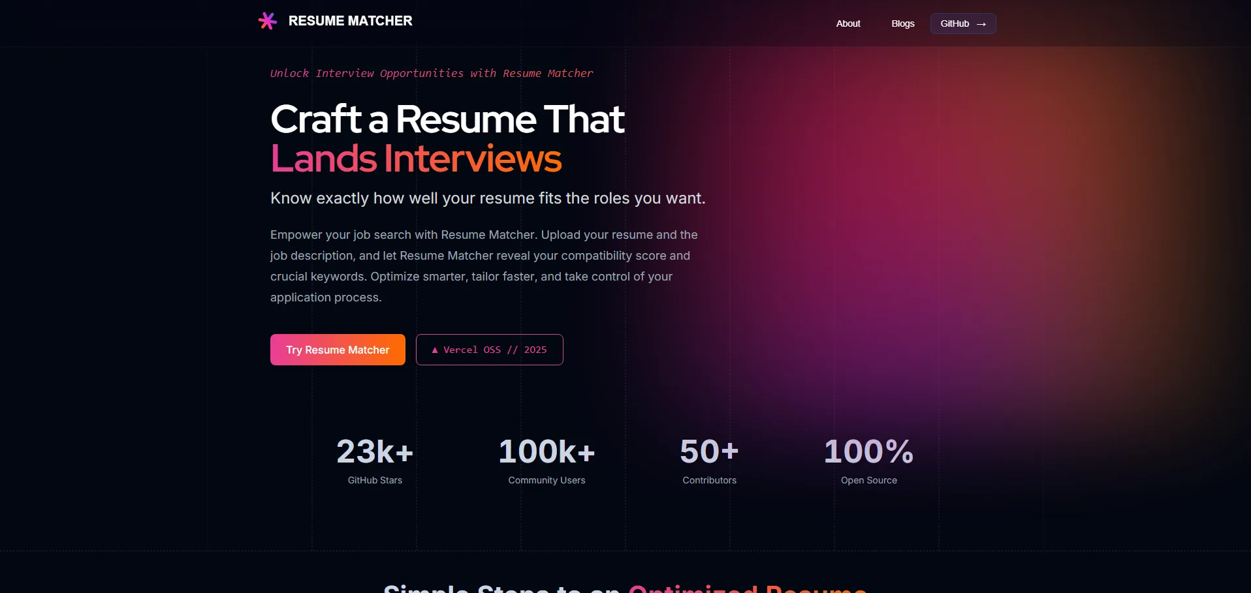Image resolution: width=1251 pixels, height=593 pixels.
Task: Click the 100% statistic
Action: coord(868,451)
